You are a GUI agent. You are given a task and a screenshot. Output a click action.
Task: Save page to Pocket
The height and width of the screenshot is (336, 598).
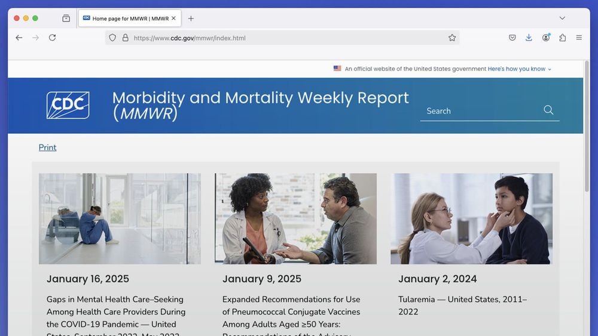(x=512, y=38)
